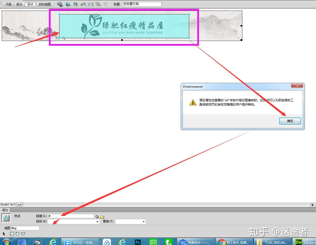Click the select tool arrow in status bar
Image resolution: width=316 pixels, height=245 pixels.
(312, 205)
